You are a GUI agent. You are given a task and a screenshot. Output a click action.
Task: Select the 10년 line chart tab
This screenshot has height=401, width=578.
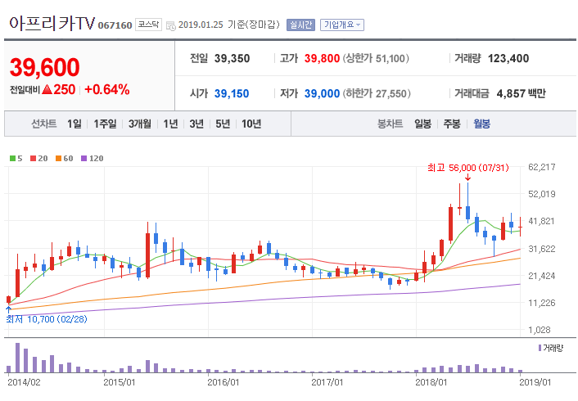(251, 124)
